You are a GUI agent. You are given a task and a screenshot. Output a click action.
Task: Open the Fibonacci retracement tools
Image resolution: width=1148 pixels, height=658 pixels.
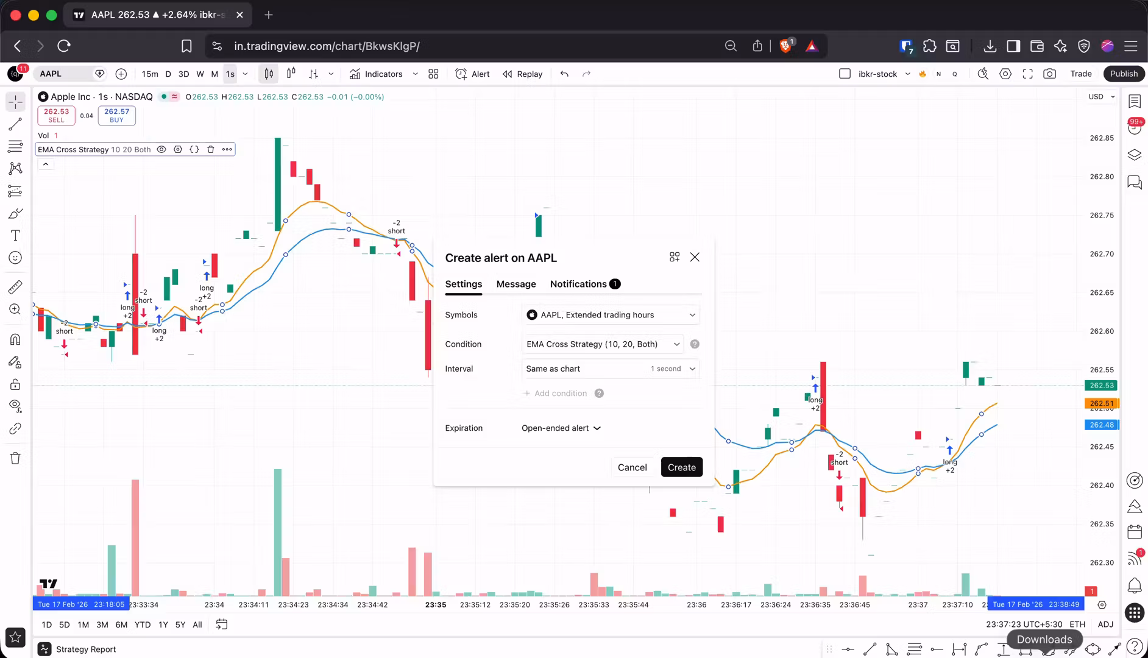coord(16,146)
